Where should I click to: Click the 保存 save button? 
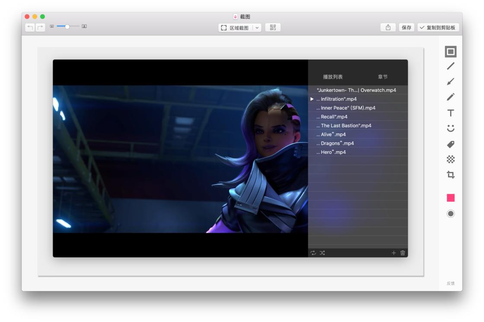pyautogui.click(x=406, y=28)
